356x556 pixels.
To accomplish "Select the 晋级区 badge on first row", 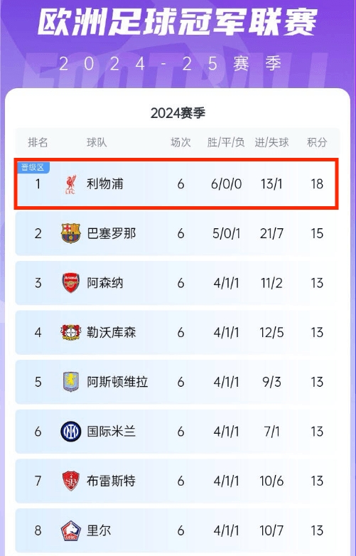I will [33, 167].
